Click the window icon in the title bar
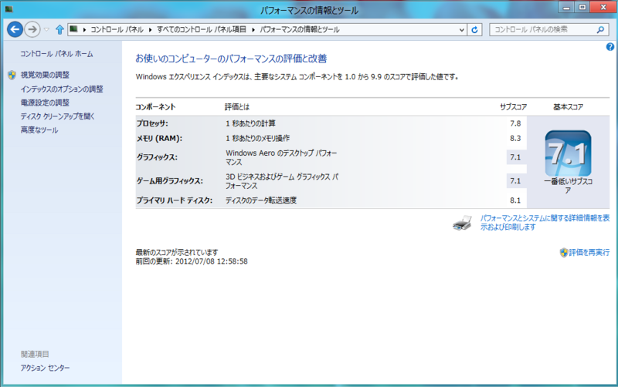 coord(9,9)
